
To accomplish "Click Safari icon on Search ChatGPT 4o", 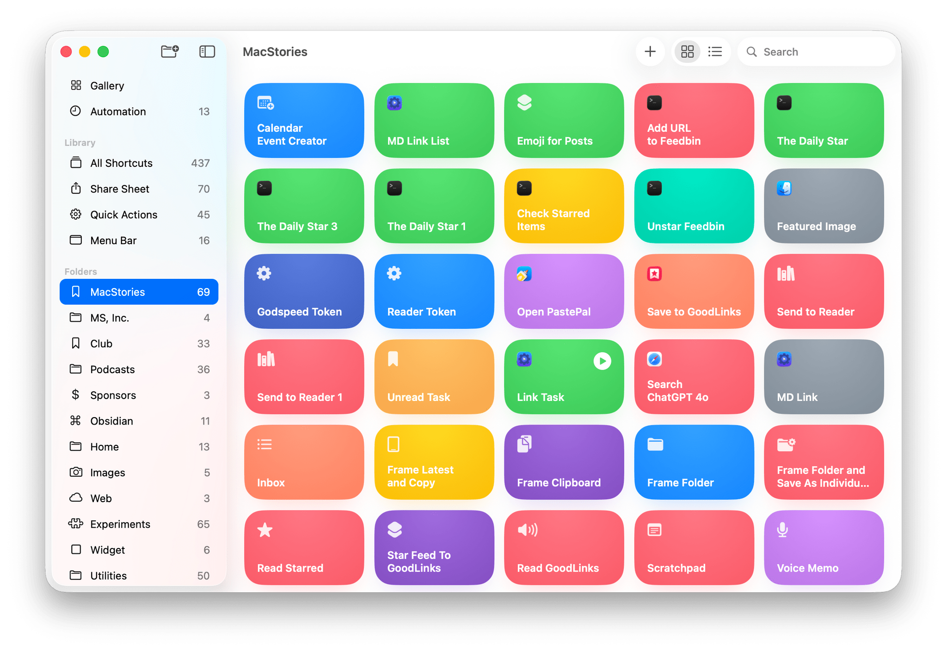I will click(x=654, y=359).
